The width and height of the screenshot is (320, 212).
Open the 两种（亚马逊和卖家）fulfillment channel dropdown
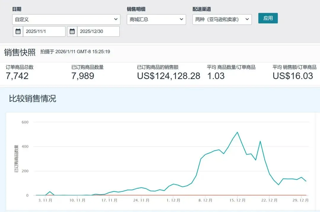[x=222, y=19]
